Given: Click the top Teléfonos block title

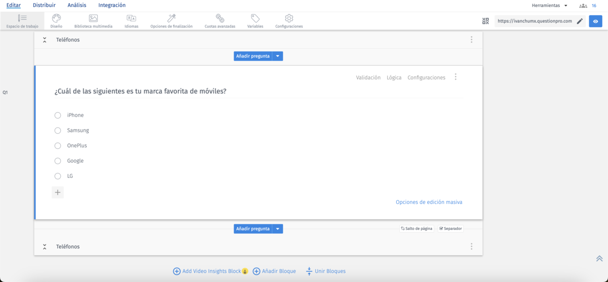Looking at the screenshot, I should tap(68, 40).
